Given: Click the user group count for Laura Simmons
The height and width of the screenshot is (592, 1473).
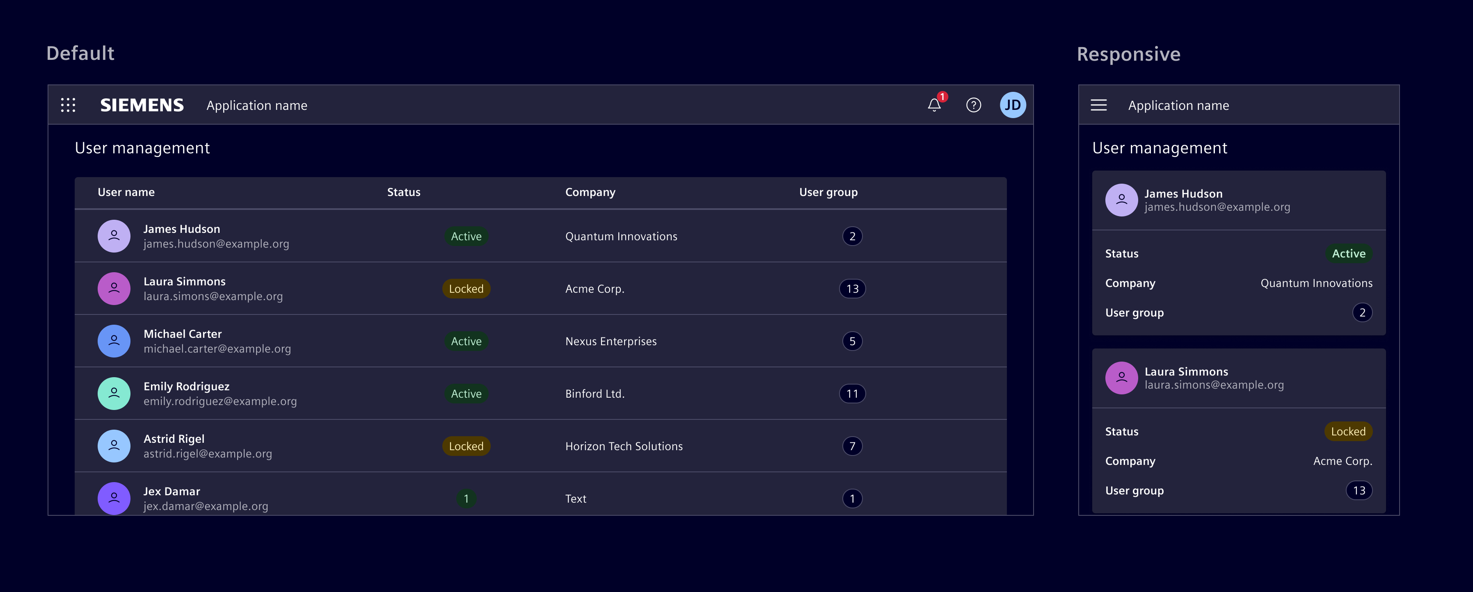Looking at the screenshot, I should tap(852, 289).
